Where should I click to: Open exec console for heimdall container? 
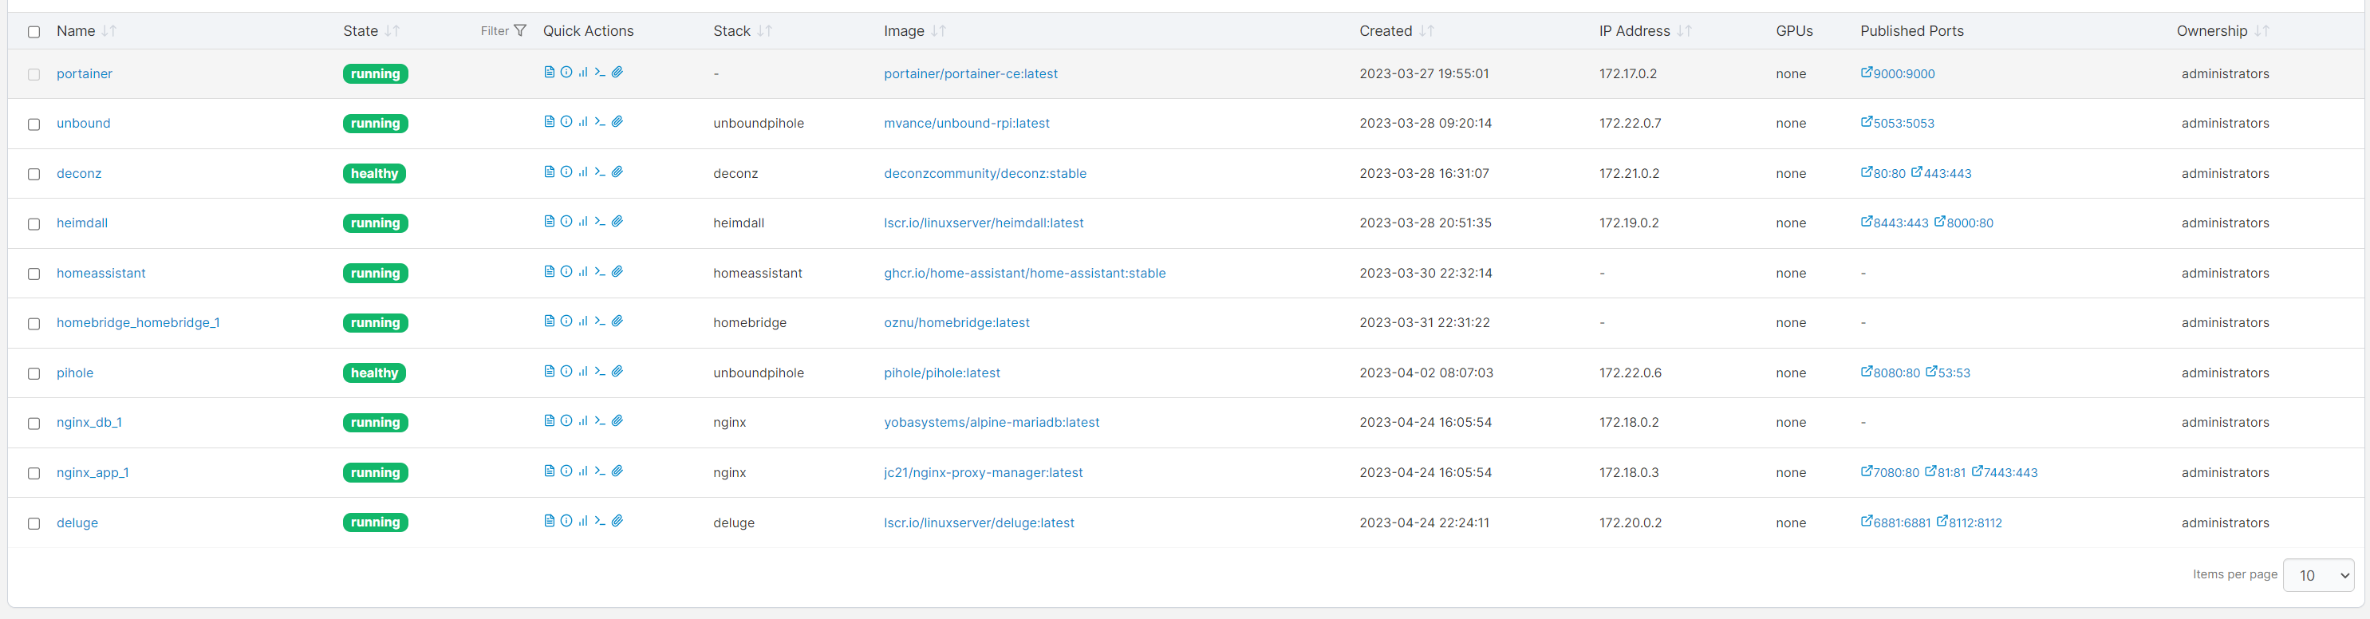pos(600,222)
